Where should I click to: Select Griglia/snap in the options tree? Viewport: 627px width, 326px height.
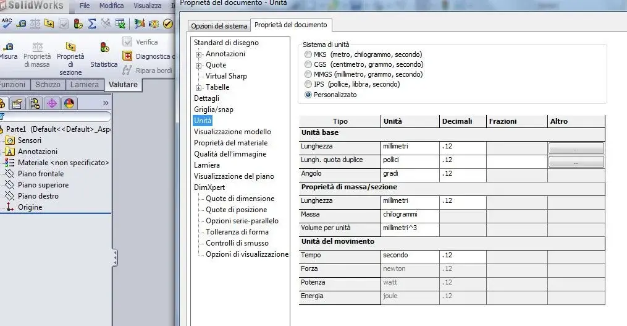[x=214, y=109]
